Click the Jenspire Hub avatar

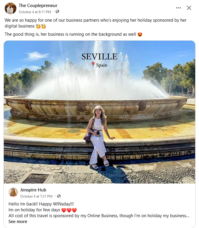[x=13, y=192]
